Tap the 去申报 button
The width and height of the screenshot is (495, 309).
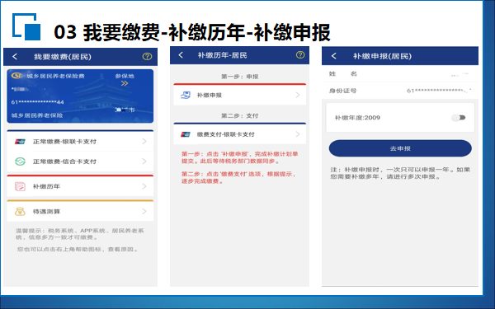400,148
